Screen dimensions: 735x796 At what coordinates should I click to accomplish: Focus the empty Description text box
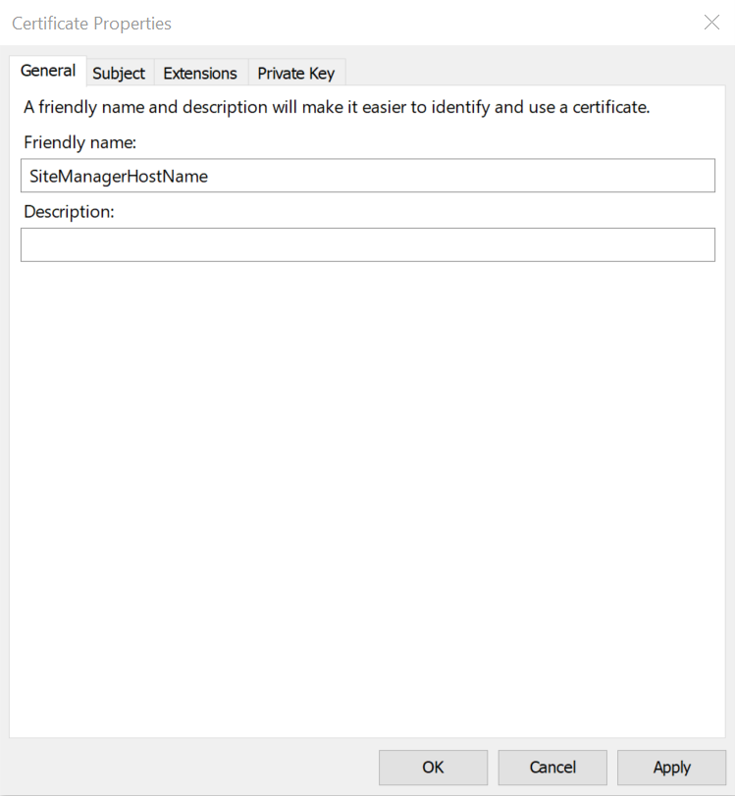[368, 244]
